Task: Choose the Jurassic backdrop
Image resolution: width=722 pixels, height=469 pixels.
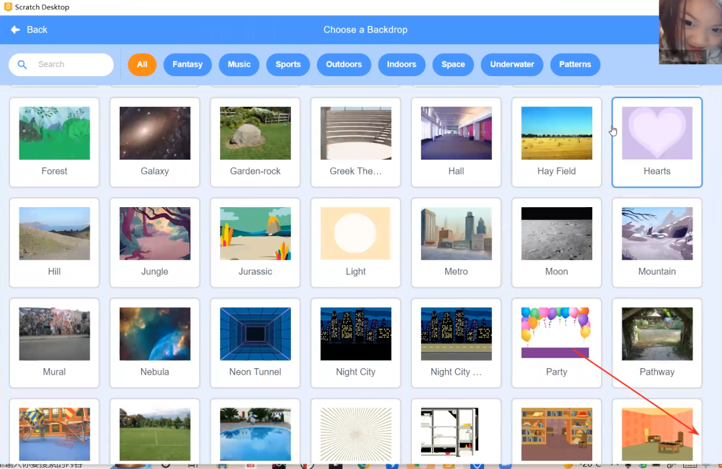Action: click(255, 243)
